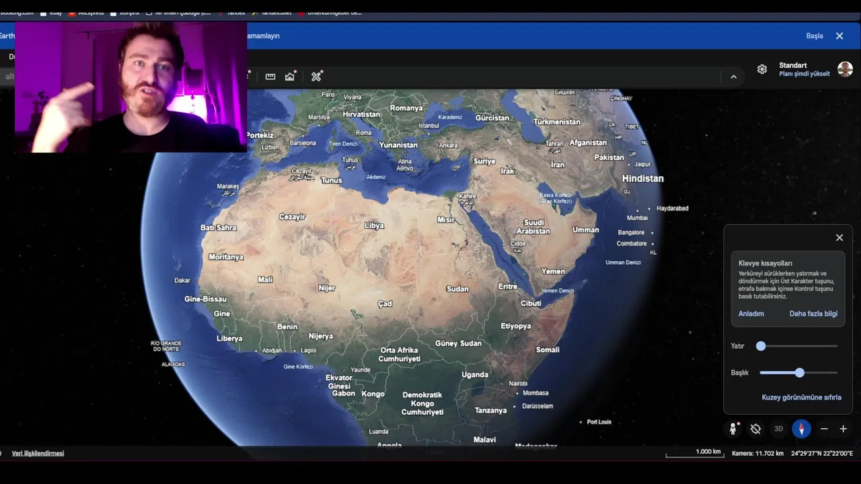The height and width of the screenshot is (484, 861).
Task: Click the Hindistan label
Action: coord(642,179)
